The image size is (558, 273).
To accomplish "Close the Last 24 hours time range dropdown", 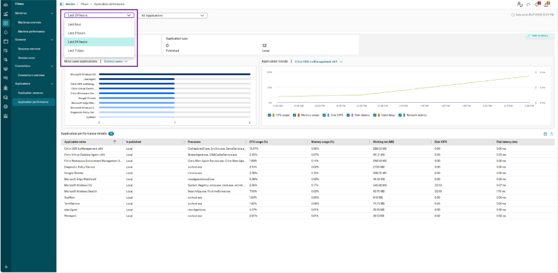I will tap(99, 15).
